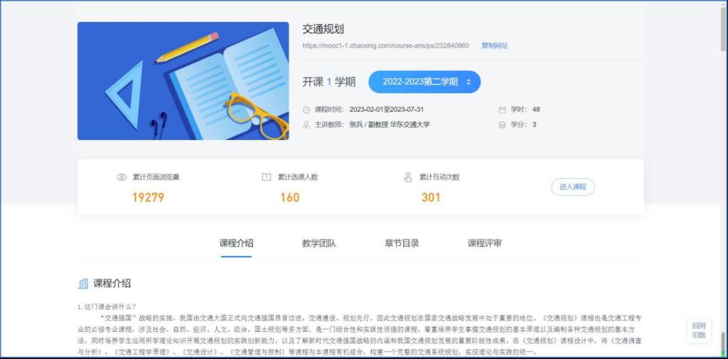This screenshot has height=359, width=728.
Task: Click the icon beside 累计选课人数
Action: tap(267, 177)
